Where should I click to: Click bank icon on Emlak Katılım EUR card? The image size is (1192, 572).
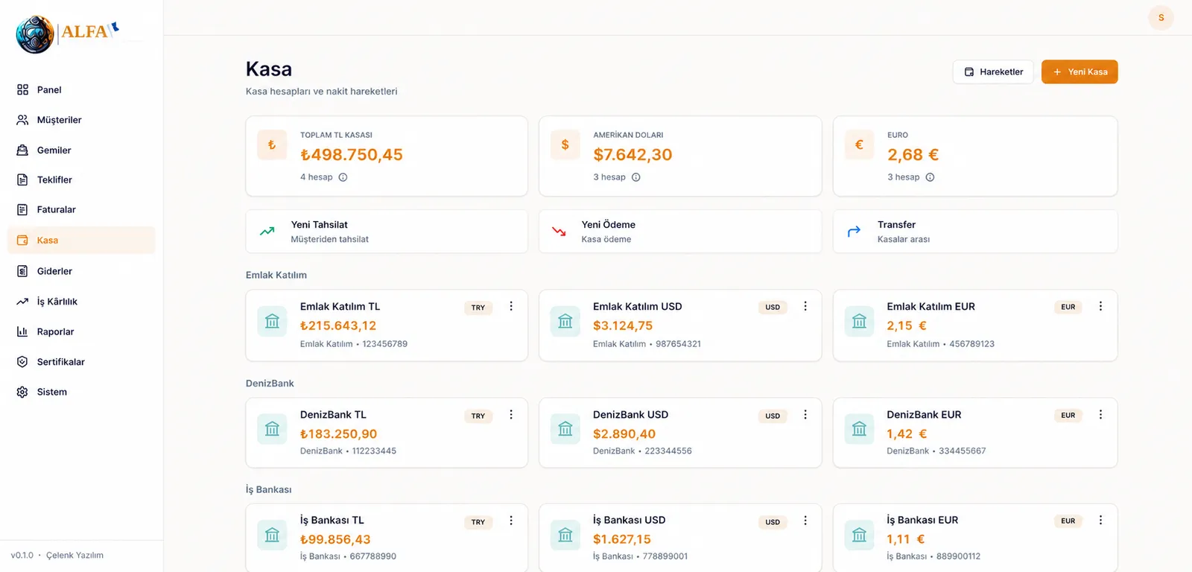tap(859, 322)
